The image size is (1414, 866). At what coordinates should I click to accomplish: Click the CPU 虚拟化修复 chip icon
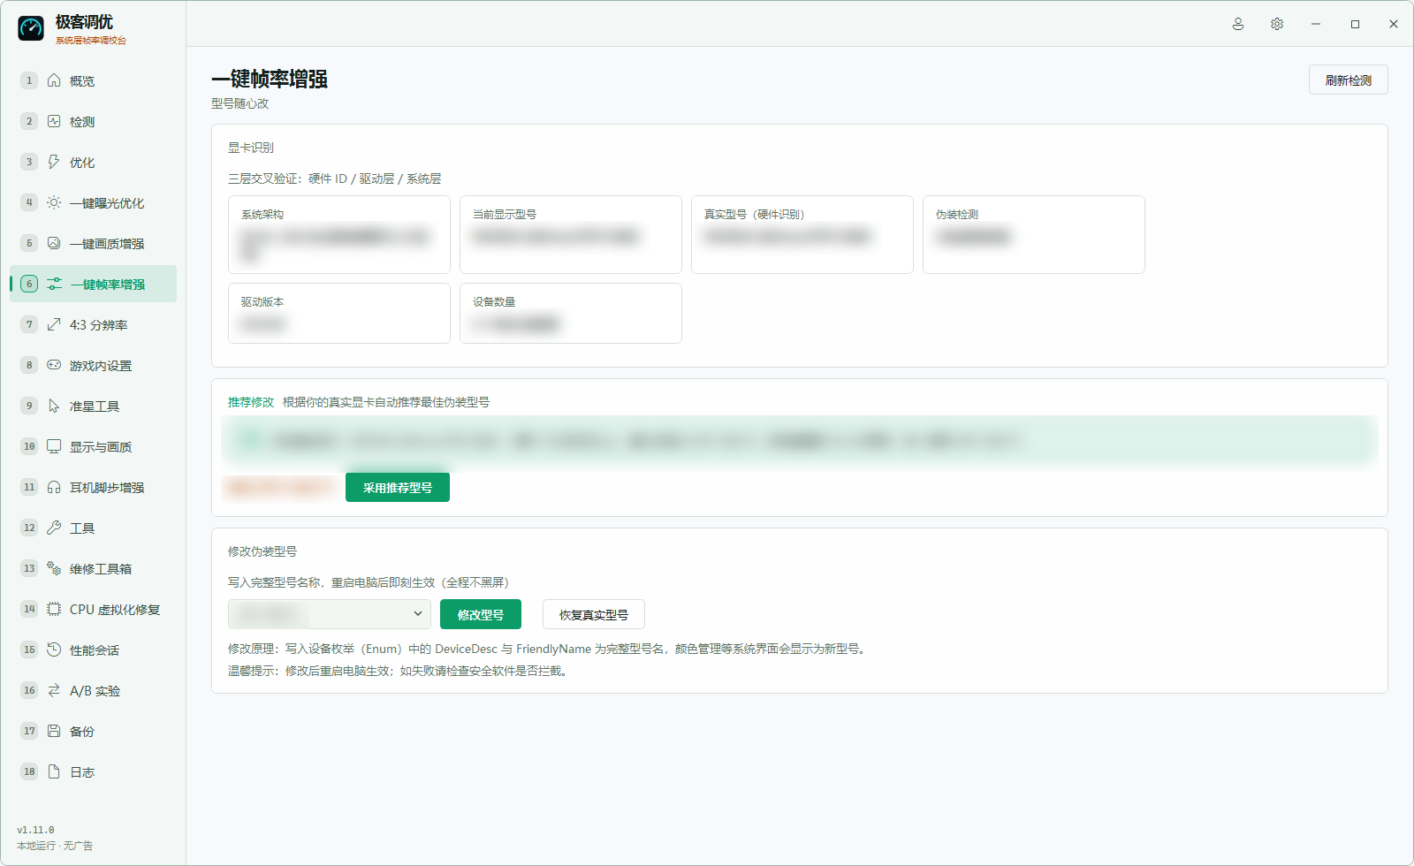pos(54,609)
